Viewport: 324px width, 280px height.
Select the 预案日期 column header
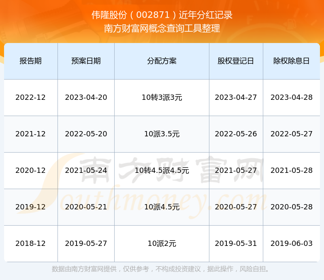coord(86,61)
